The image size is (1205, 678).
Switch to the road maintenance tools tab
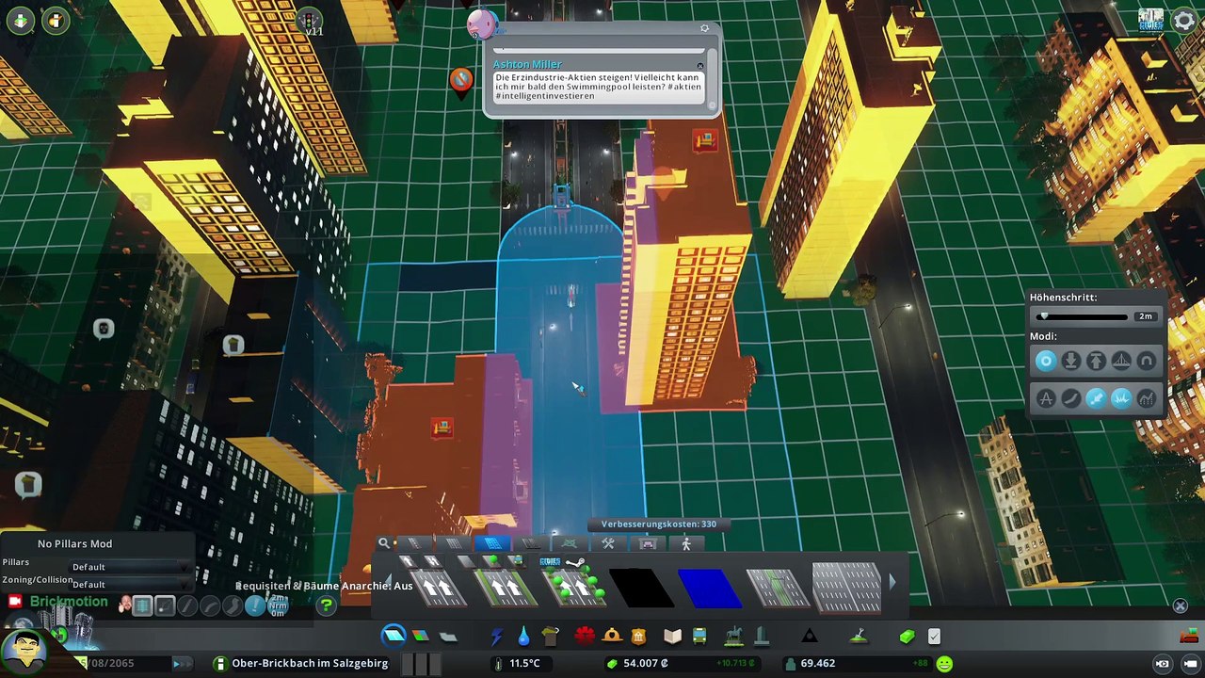pyautogui.click(x=608, y=543)
